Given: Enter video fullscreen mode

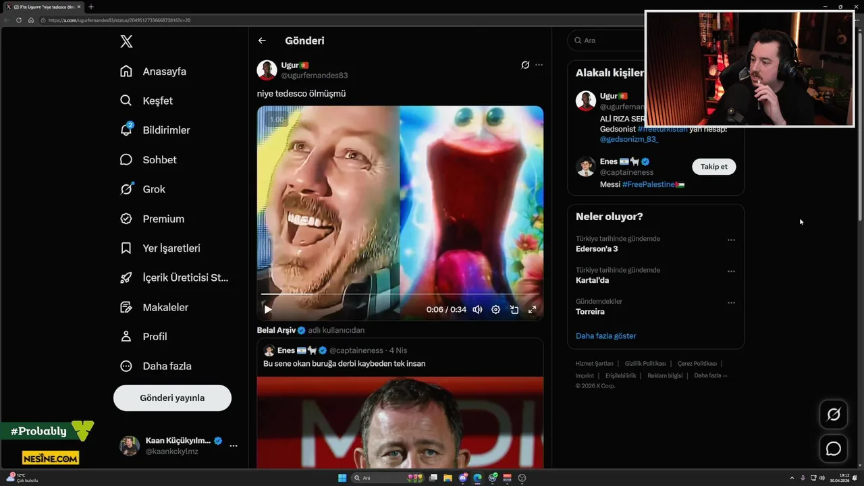Looking at the screenshot, I should pos(532,309).
